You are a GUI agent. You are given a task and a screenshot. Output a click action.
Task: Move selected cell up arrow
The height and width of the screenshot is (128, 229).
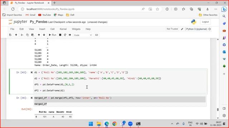[39, 35]
